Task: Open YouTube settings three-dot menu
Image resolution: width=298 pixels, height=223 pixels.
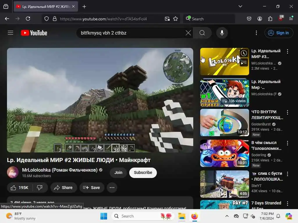Action: 256,33
